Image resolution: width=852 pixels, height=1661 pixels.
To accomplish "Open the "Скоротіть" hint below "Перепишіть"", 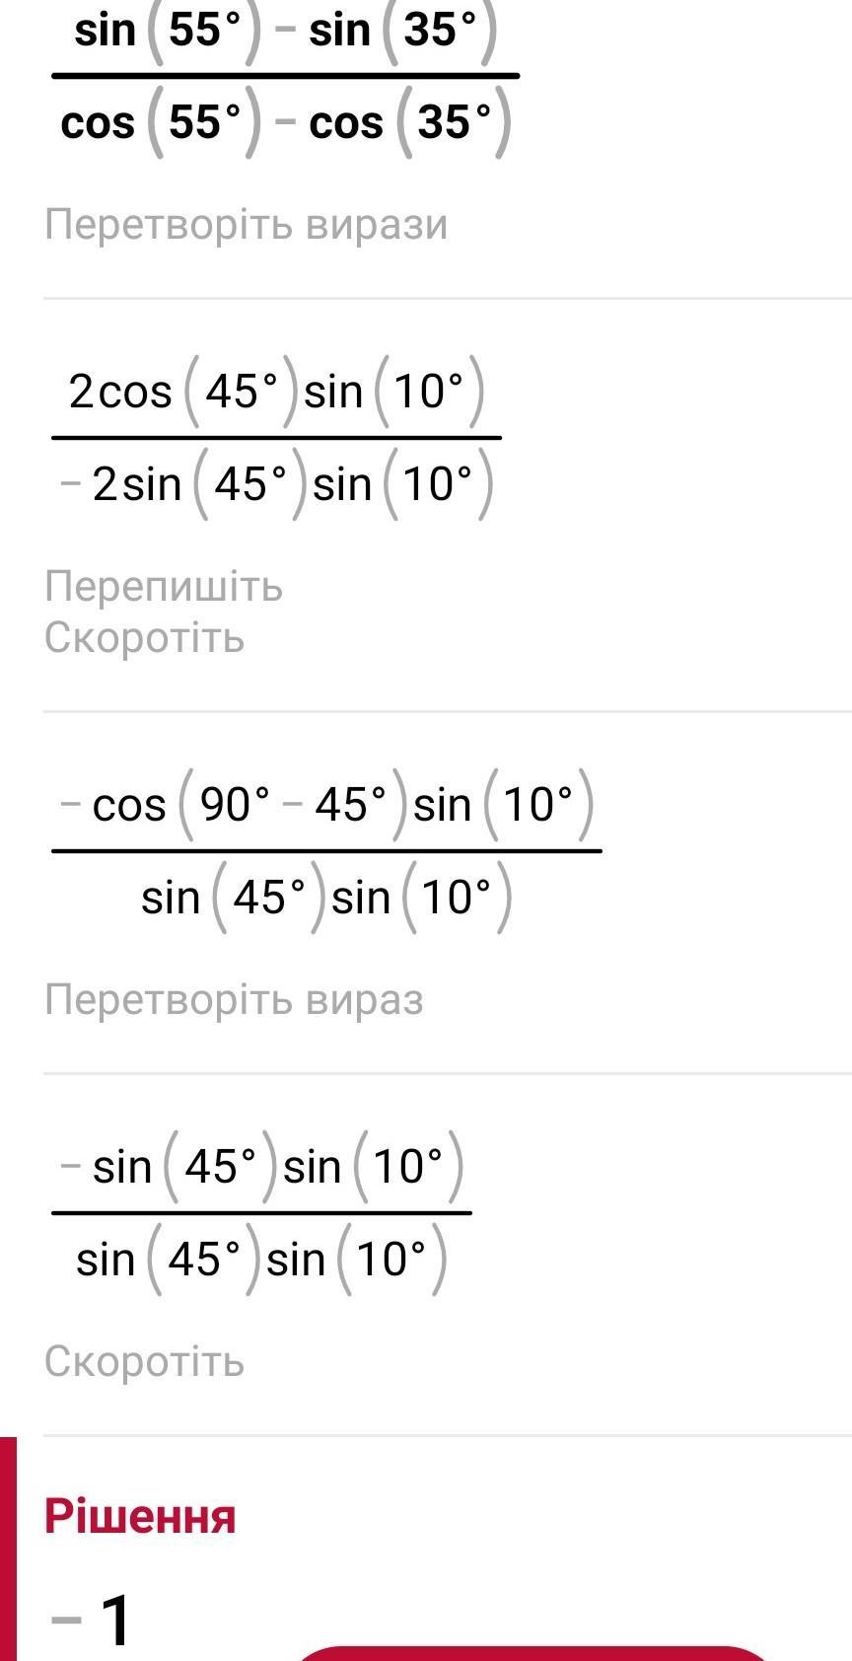I will 144,638.
